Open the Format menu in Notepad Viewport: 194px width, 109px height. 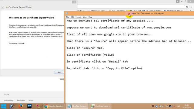pyautogui.click(x=78, y=17)
